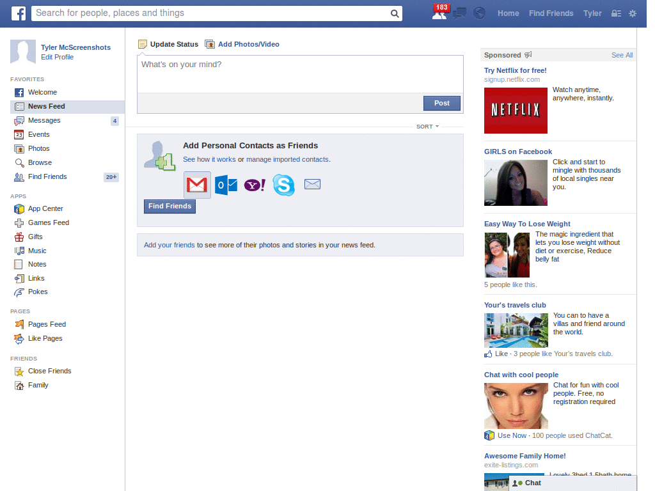The image size is (655, 491).
Task: Click the Links icon
Action: pos(19,279)
